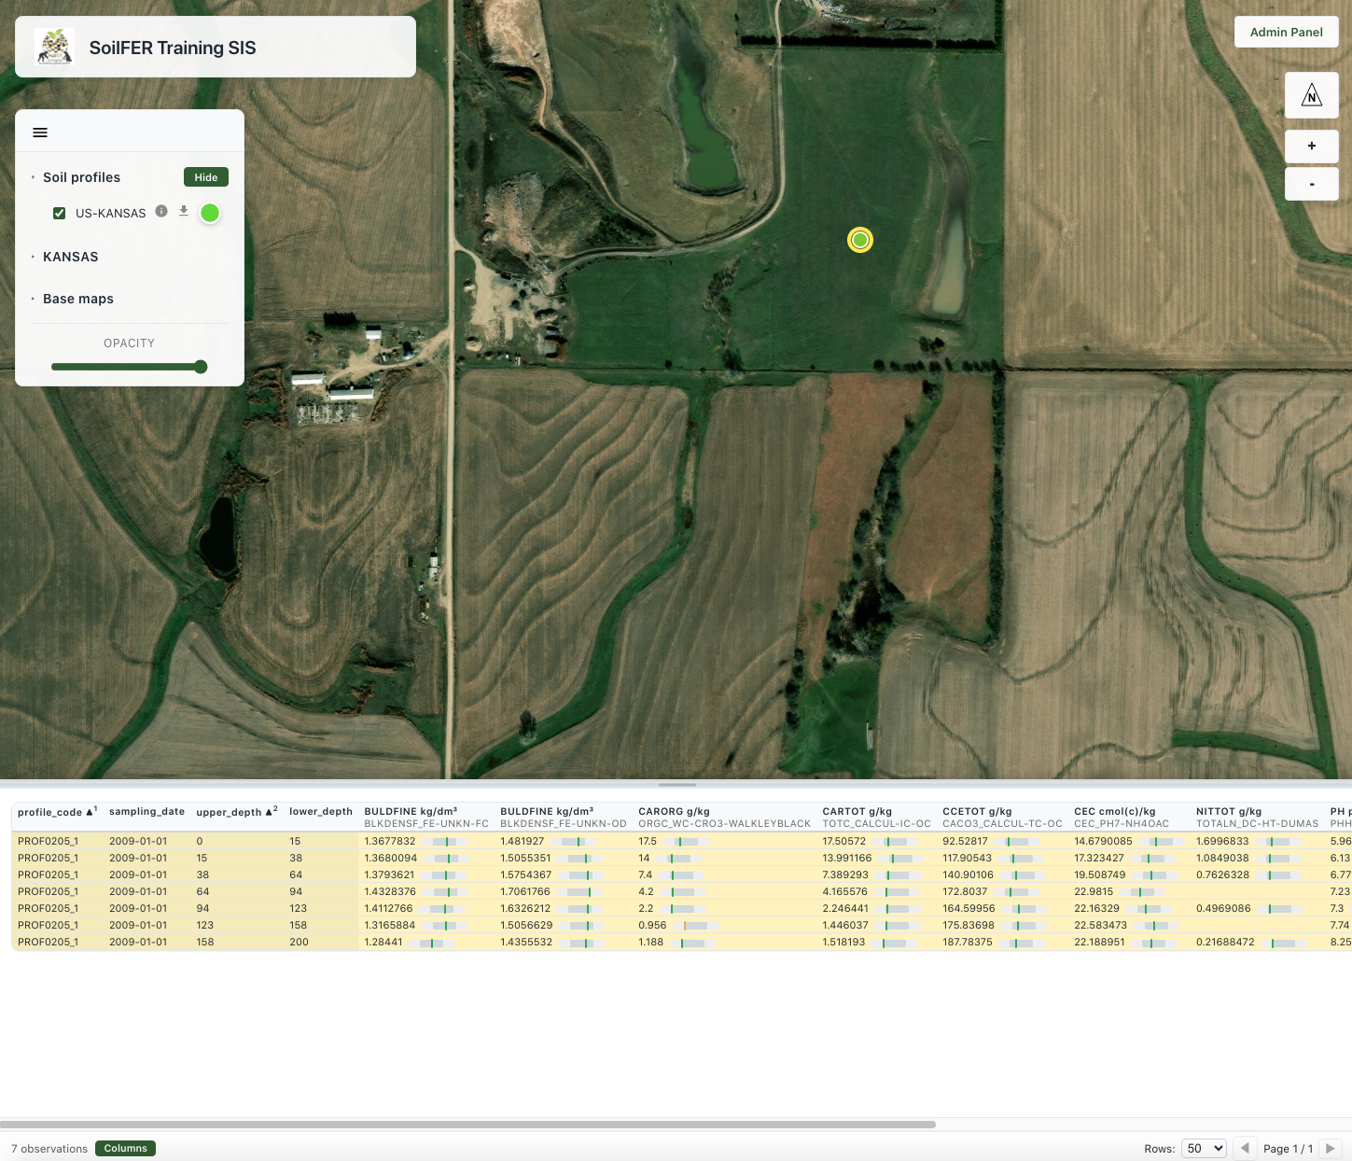The image size is (1352, 1161).
Task: Go to previous table page
Action: (x=1244, y=1148)
